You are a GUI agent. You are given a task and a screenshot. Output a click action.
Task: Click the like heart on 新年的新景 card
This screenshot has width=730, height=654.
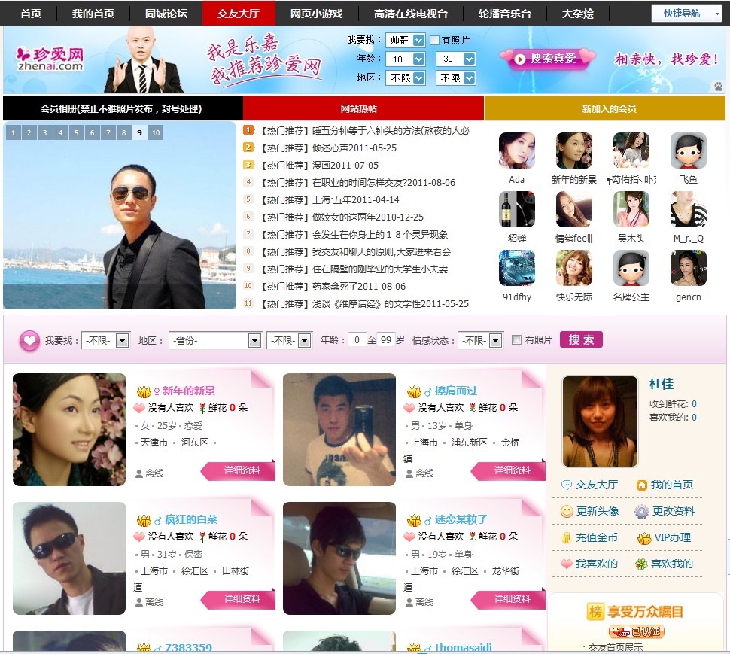(139, 408)
